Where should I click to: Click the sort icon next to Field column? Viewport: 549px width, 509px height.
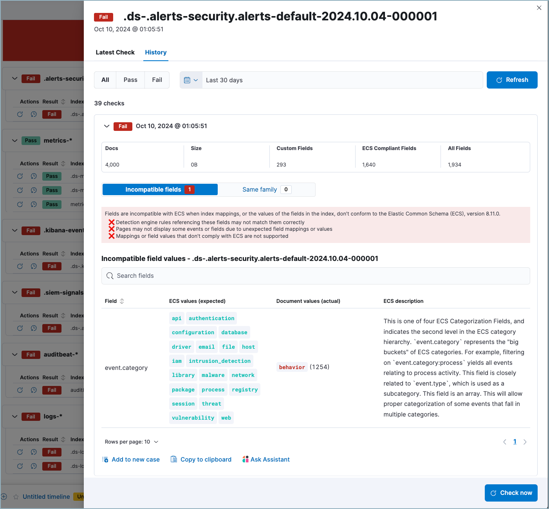(x=122, y=301)
